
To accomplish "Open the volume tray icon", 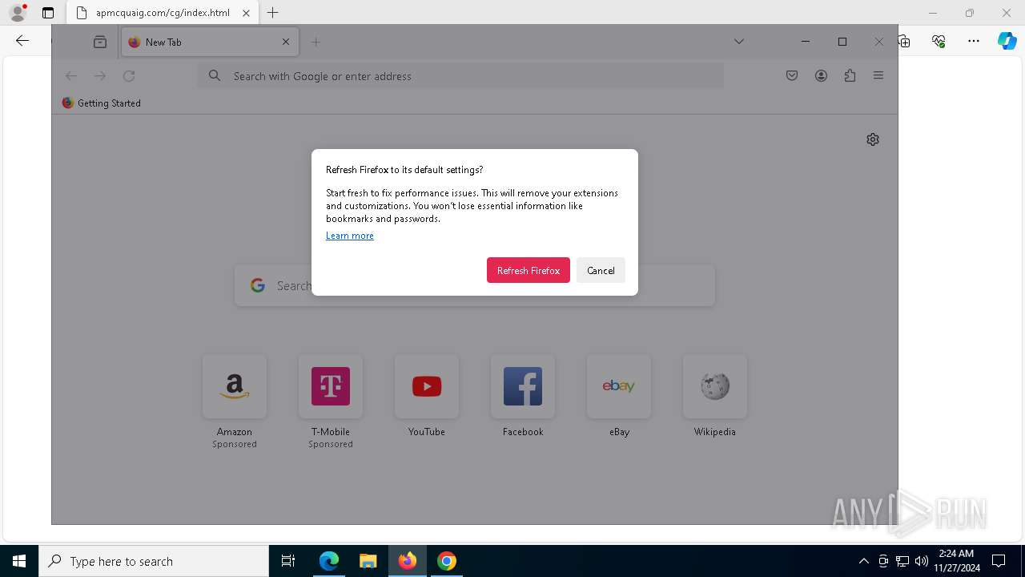I will point(922,561).
